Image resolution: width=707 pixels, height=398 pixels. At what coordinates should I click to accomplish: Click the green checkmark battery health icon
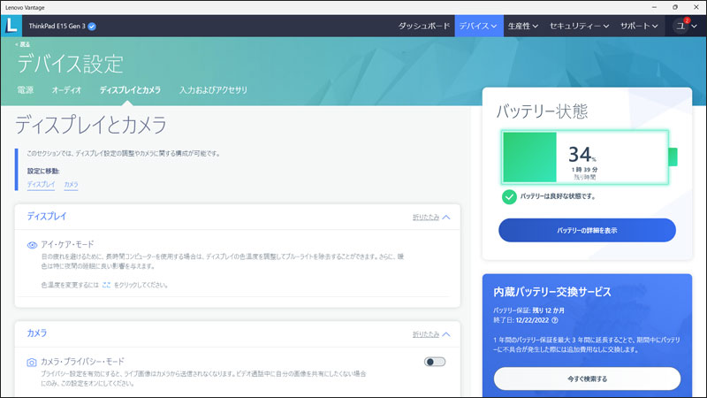click(509, 196)
